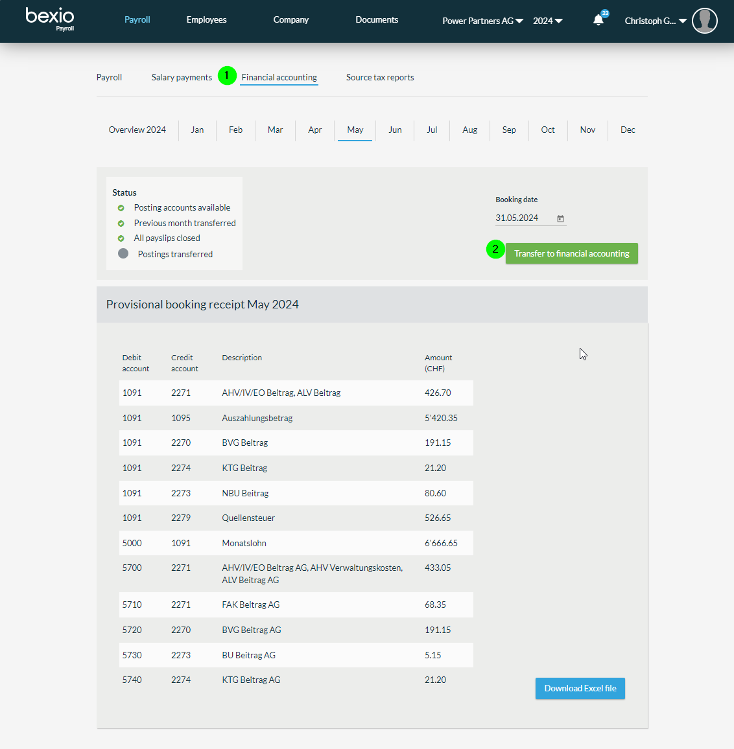Click the amount 526.65
This screenshot has height=749, width=734.
(x=438, y=518)
